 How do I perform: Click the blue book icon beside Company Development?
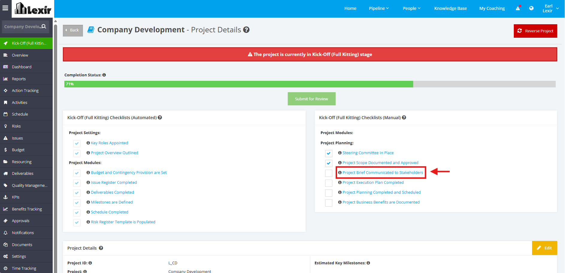coord(91,30)
